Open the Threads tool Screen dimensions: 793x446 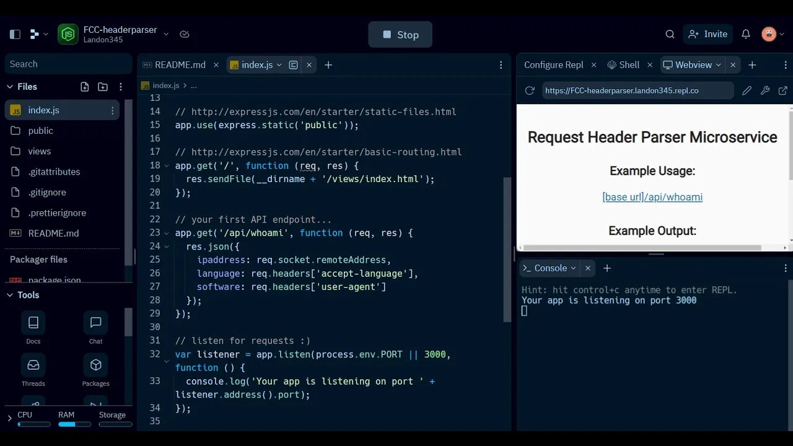[33, 370]
